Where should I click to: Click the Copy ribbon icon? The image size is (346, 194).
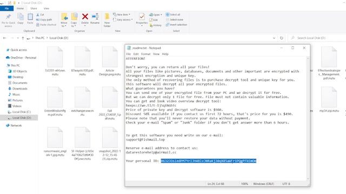click(21, 17)
